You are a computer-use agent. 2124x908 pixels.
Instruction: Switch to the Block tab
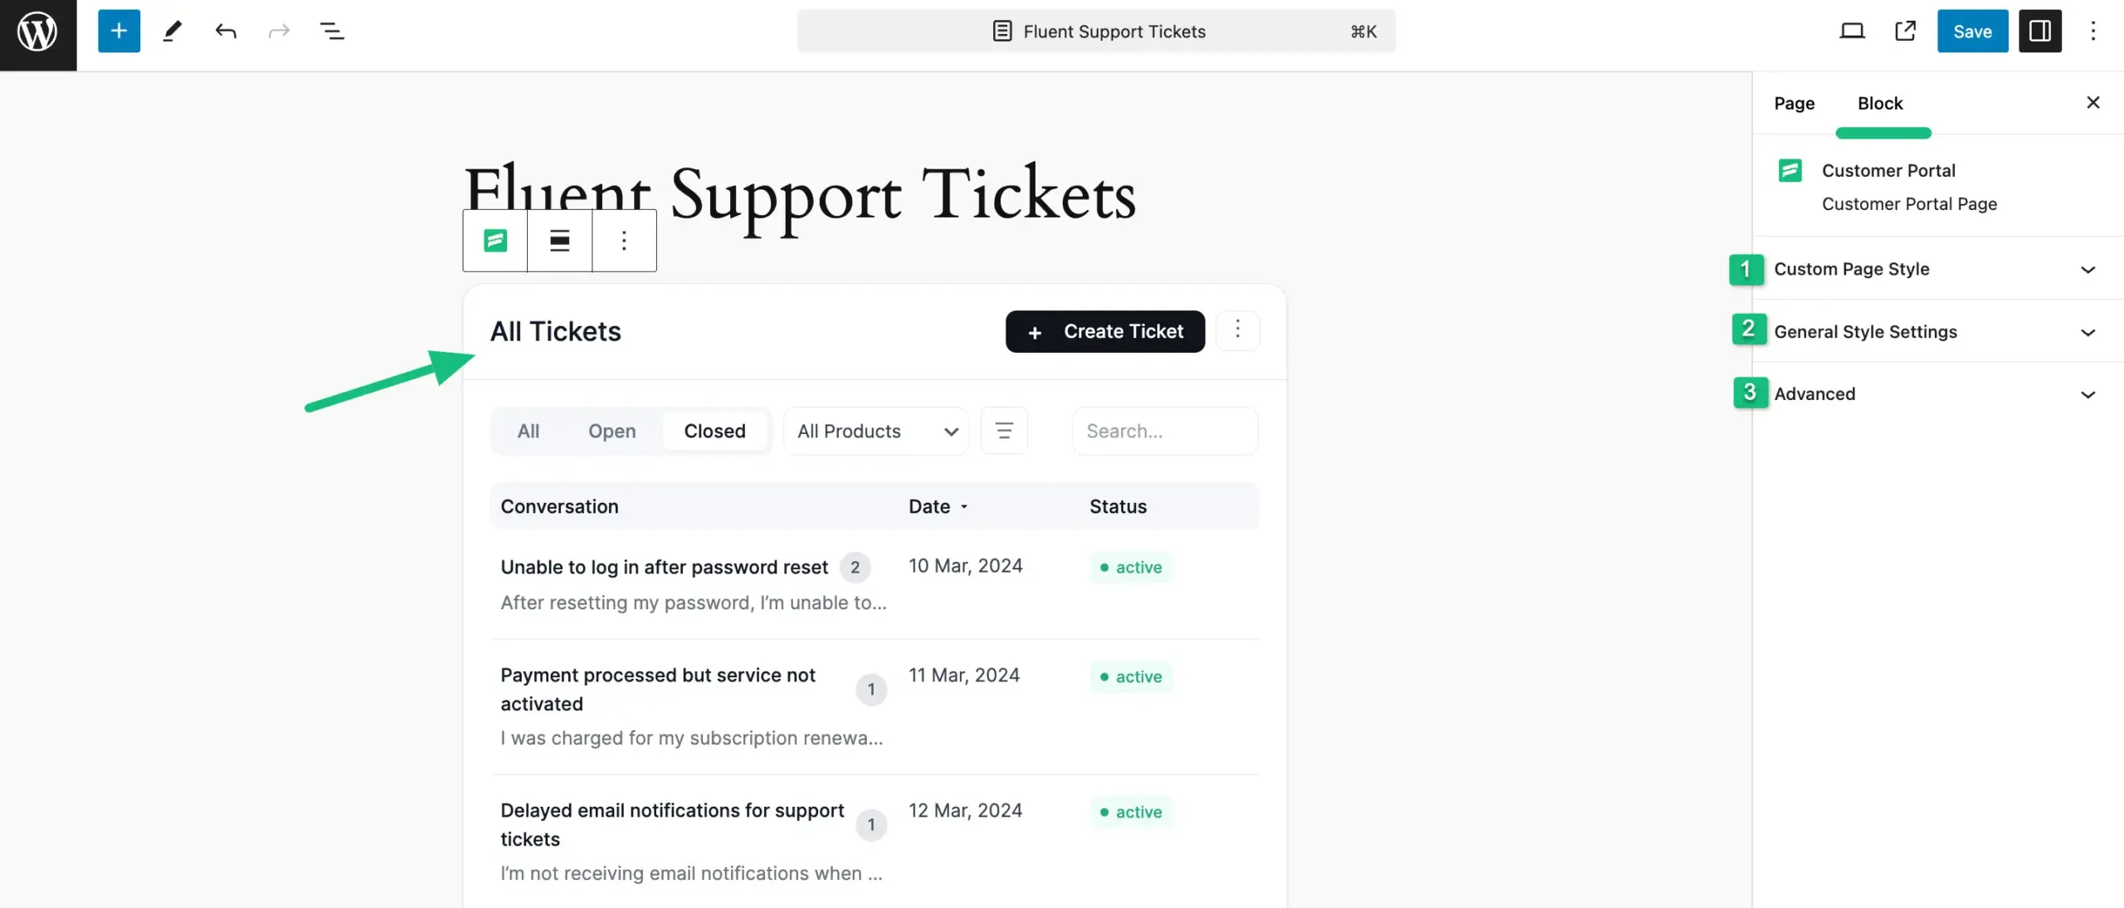coord(1880,104)
